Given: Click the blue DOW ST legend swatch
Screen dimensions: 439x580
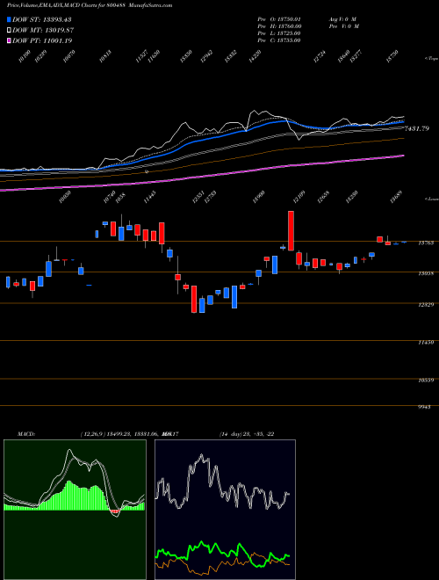Looking at the screenshot, I should tap(9, 19).
